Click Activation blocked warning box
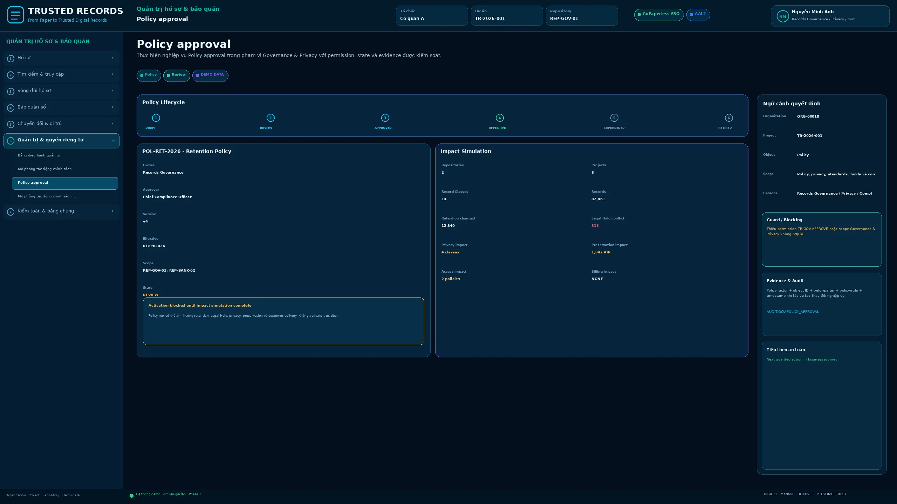This screenshot has width=897, height=504. point(283,321)
